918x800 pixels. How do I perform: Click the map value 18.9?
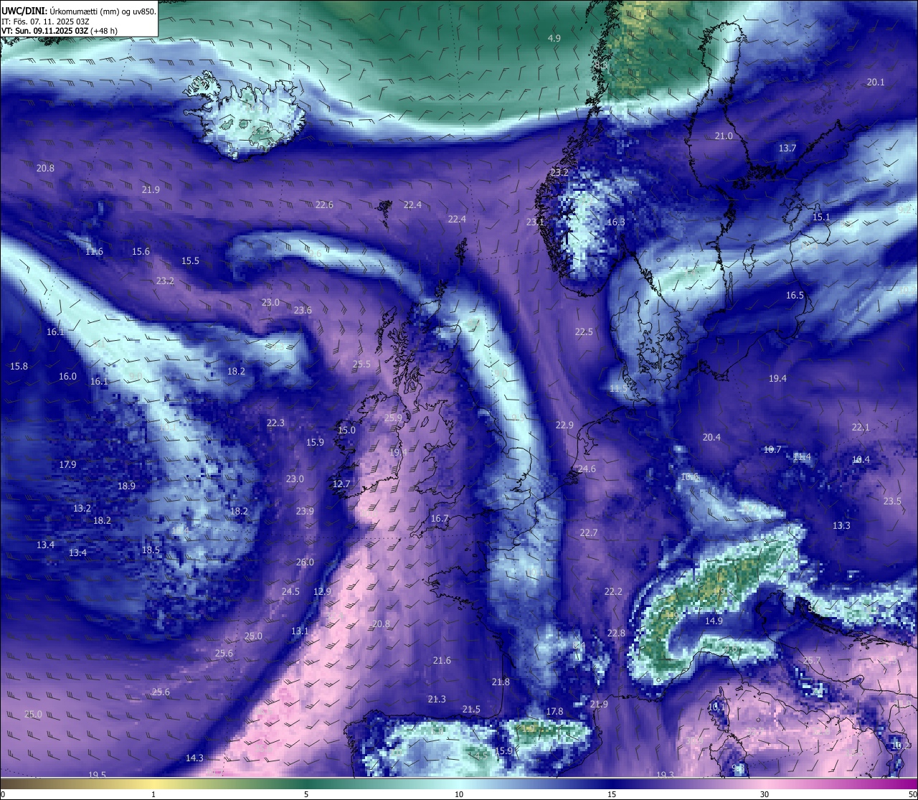click(x=126, y=486)
